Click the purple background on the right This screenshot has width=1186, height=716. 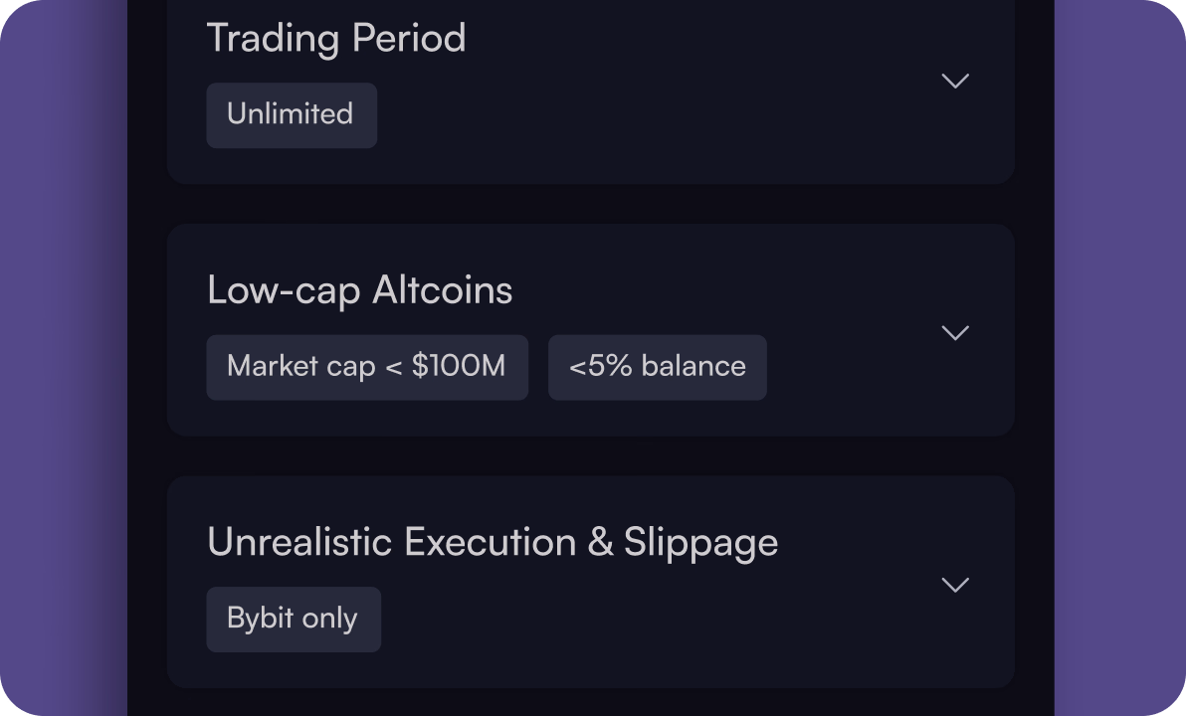(1119, 358)
